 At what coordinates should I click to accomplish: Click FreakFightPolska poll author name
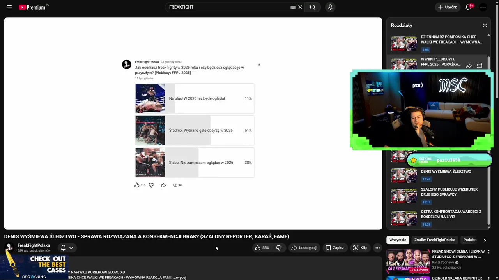click(x=147, y=62)
